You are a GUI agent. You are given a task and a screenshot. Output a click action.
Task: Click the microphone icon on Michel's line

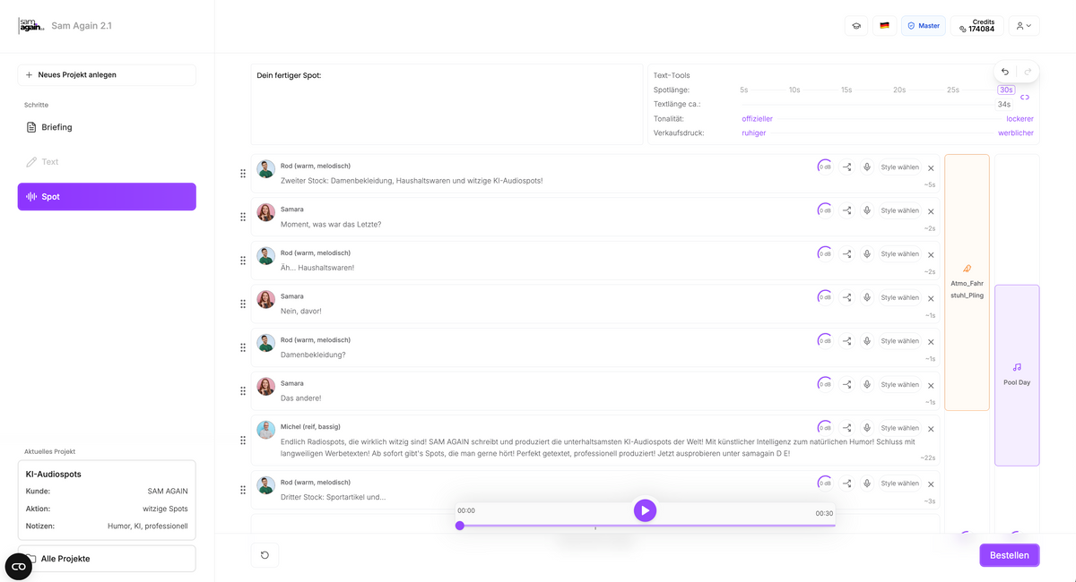(x=867, y=428)
